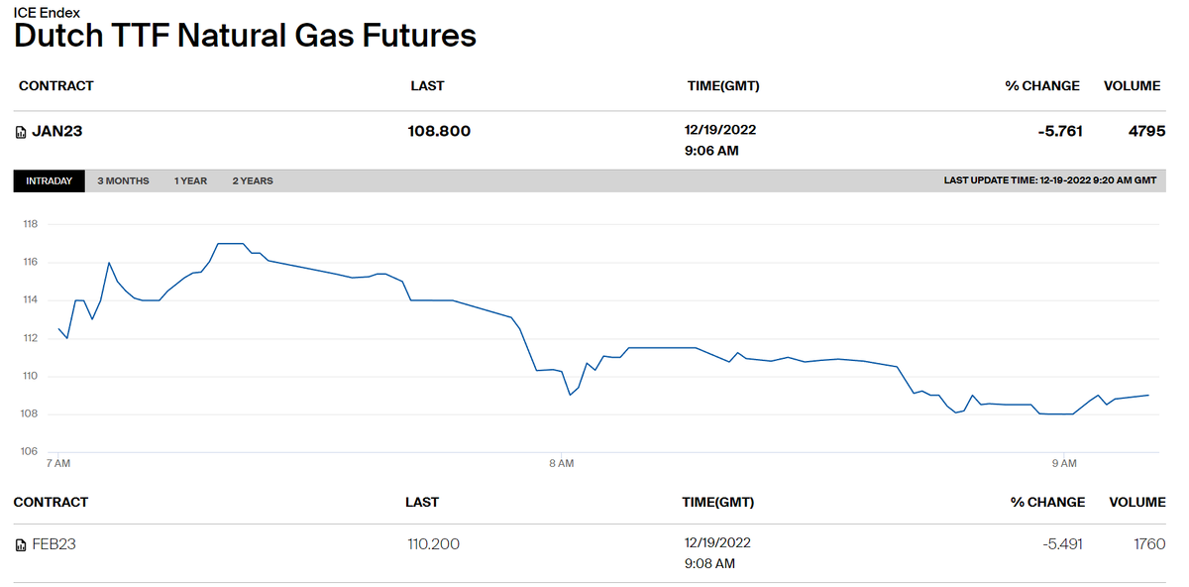The image size is (1189, 587).
Task: Click the chart icon beside FEB23
Action: (x=21, y=544)
